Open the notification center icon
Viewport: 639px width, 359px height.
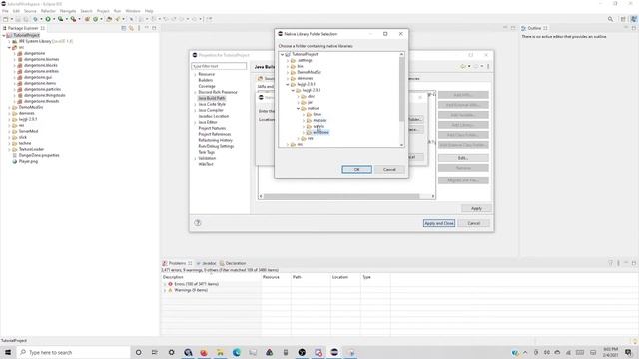(x=629, y=352)
